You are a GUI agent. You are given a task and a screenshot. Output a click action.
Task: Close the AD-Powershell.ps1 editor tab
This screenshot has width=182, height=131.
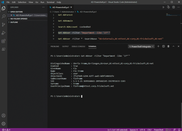point(71,7)
